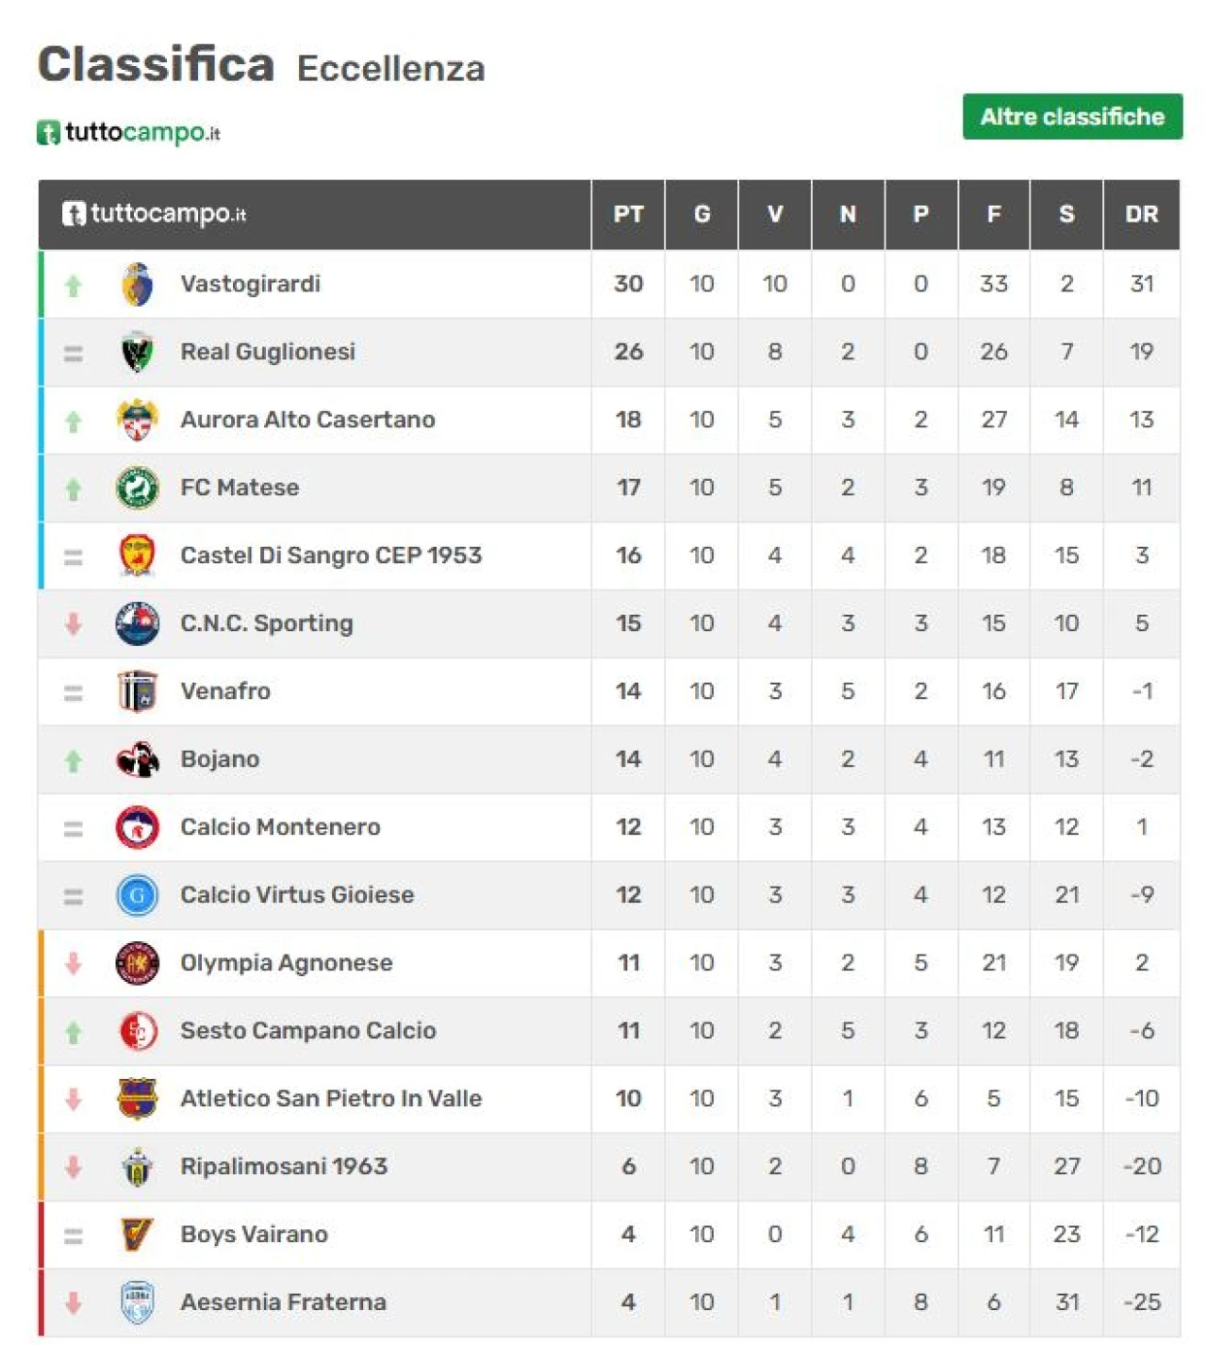Open the Altre classifiche button
Screen dimensions: 1207x1345
pyautogui.click(x=1072, y=116)
